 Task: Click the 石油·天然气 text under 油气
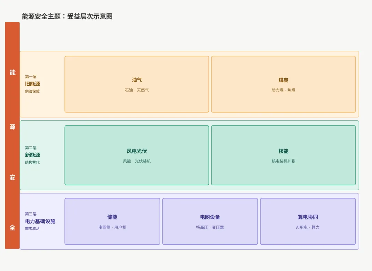[136, 90]
